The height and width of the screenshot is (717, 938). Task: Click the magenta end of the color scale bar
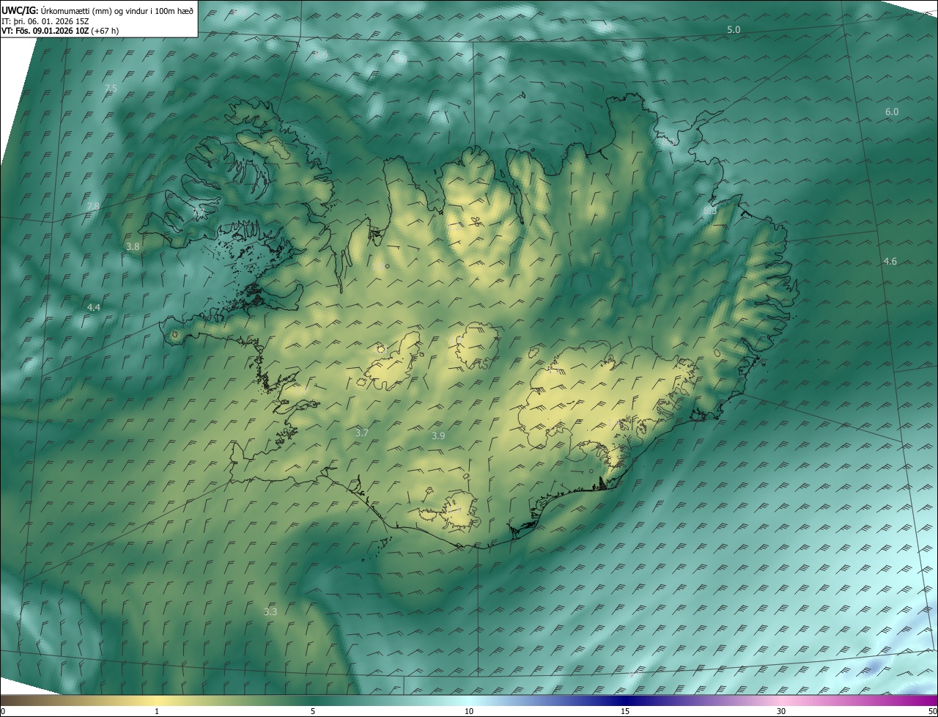[x=927, y=700]
